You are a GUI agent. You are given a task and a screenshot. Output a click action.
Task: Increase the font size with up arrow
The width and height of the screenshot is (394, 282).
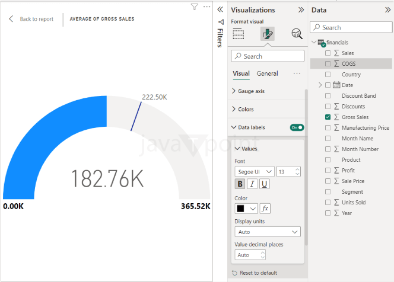click(x=297, y=169)
